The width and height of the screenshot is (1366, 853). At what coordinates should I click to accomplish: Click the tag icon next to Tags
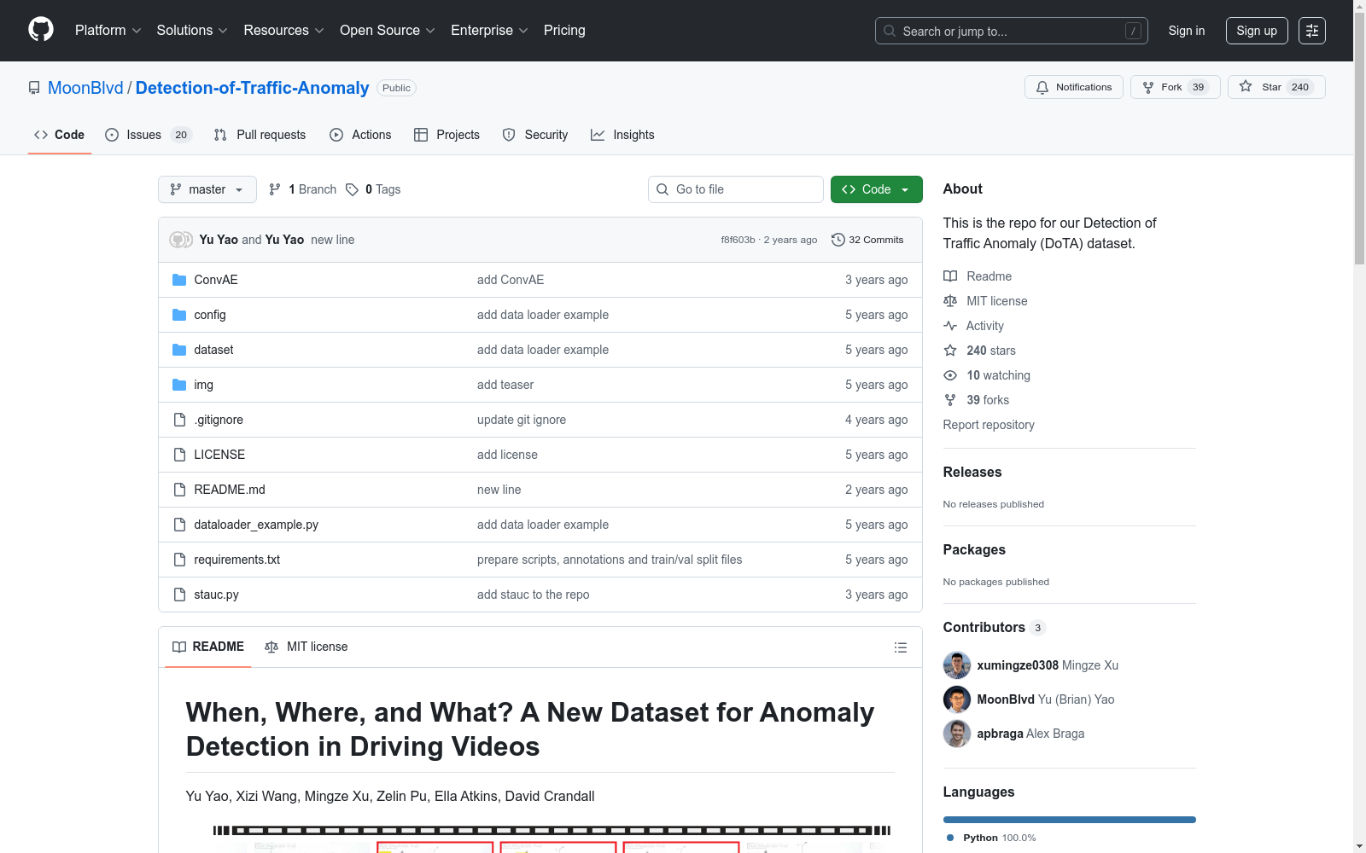point(352,189)
